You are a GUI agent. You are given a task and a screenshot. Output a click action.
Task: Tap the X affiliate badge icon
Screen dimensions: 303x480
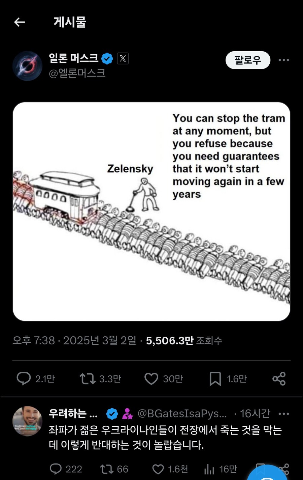[123, 59]
